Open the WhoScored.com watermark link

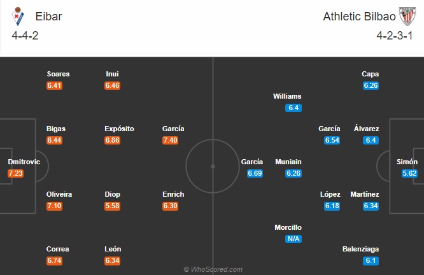coord(213,269)
